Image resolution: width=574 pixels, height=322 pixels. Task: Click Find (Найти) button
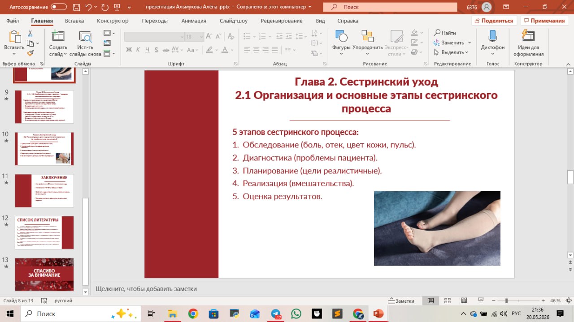445,33
